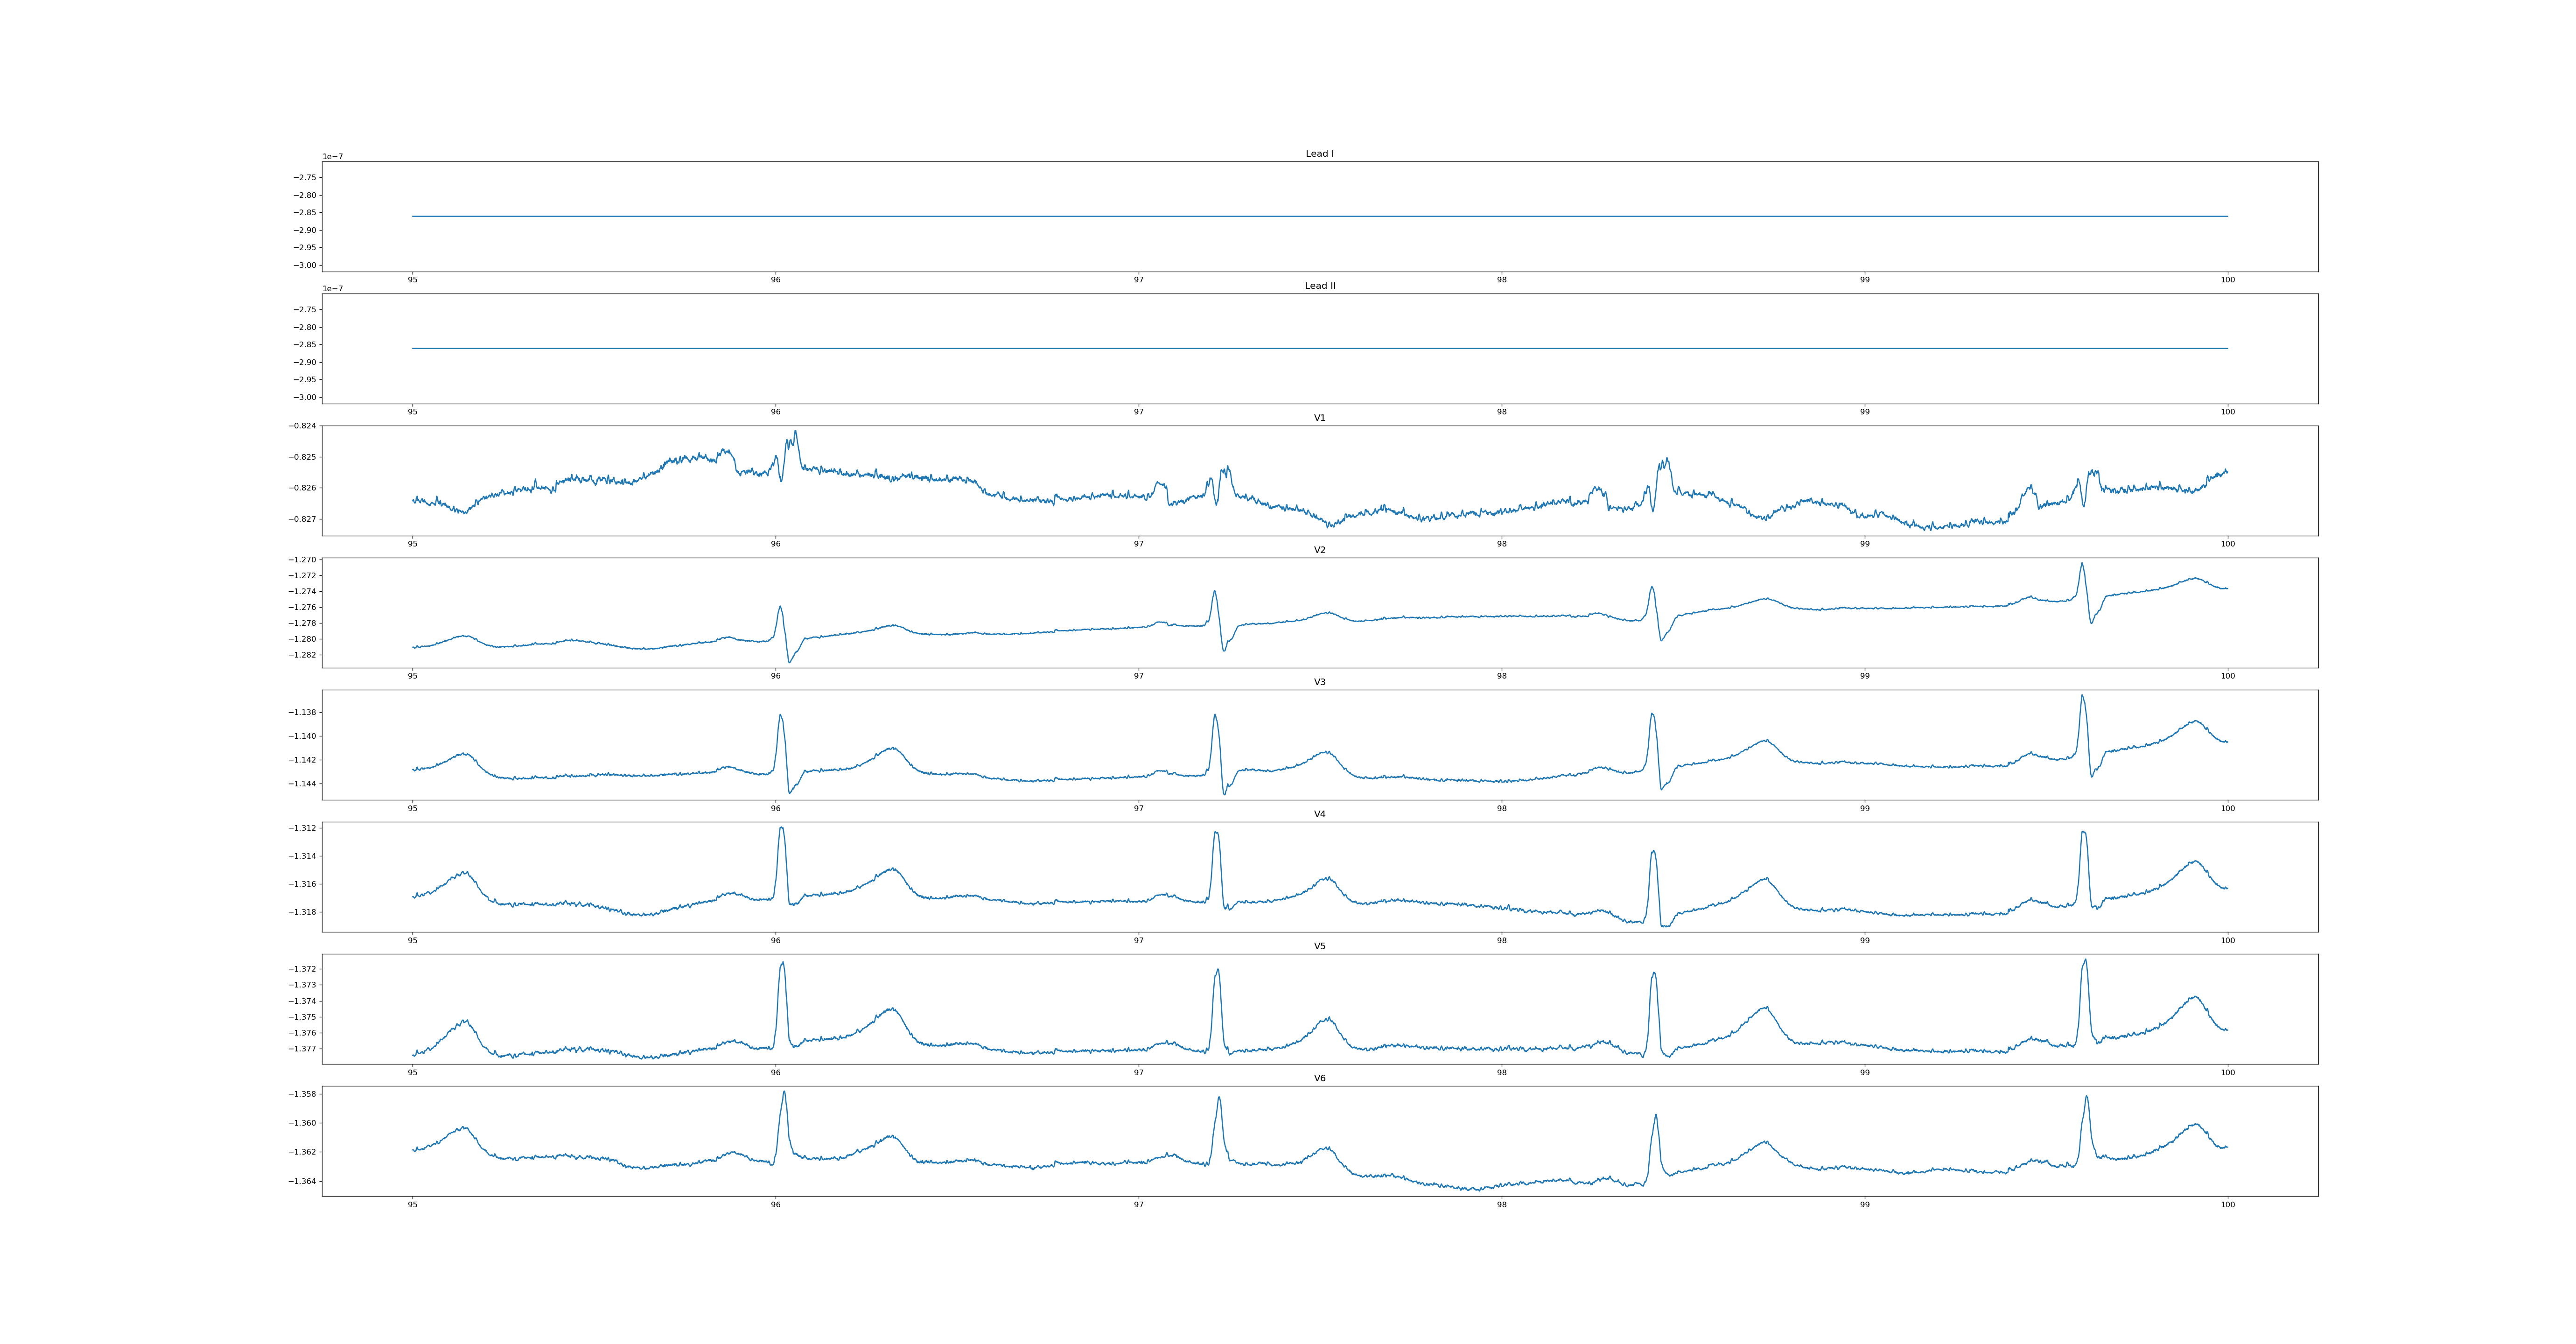Viewport: 2576px width, 1344px height.
Task: Click the V4 QRS peak near 96 seconds
Action: point(781,828)
